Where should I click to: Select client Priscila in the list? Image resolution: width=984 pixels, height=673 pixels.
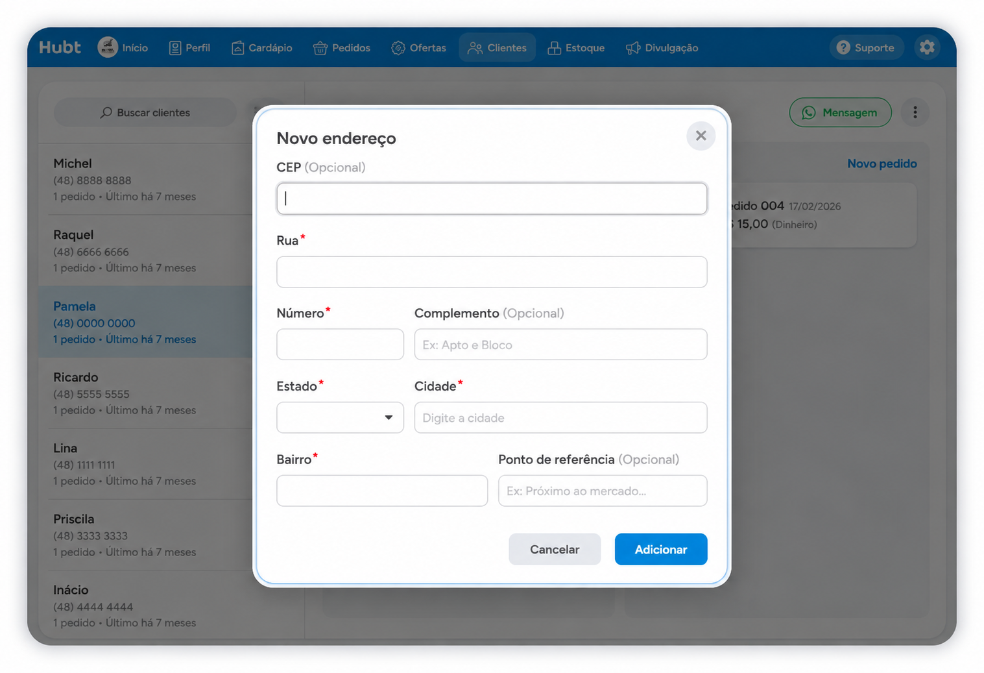146,535
